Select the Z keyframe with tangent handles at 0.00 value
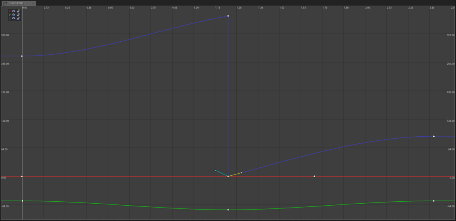Screen dimensions: 456x221 click(x=228, y=176)
